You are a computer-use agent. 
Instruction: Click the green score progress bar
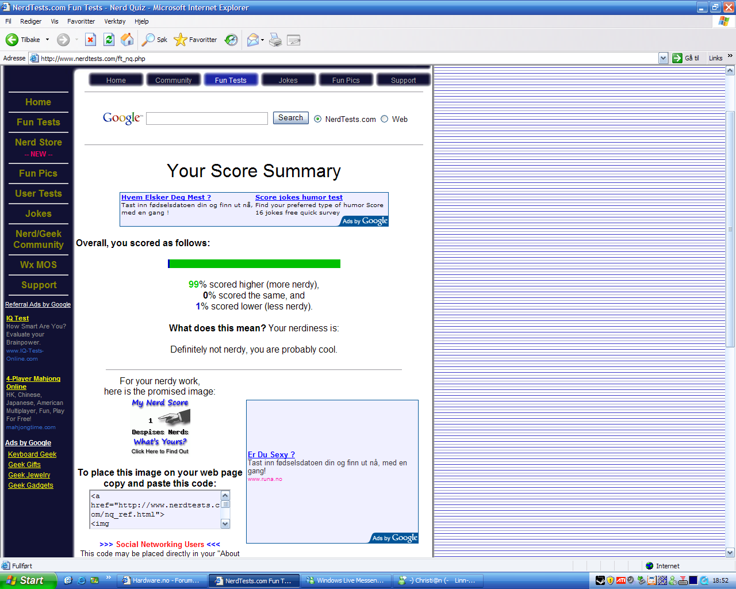[254, 263]
